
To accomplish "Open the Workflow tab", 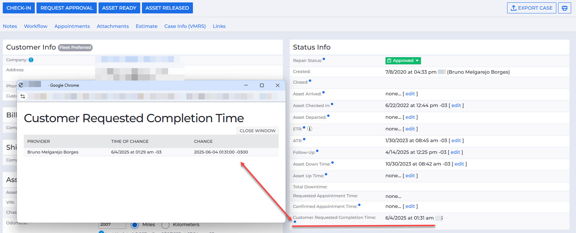I will (x=36, y=26).
